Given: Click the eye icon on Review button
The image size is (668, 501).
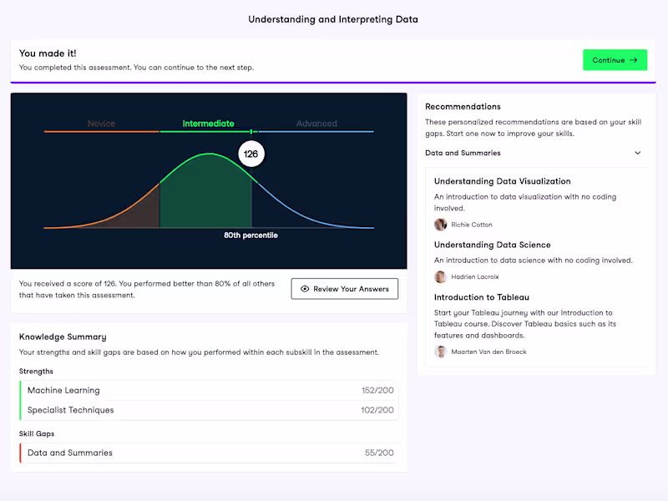Looking at the screenshot, I should coord(305,289).
